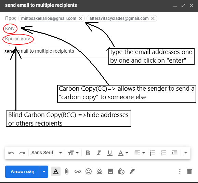Open more send options arrow beside Αποστολή

tap(44, 172)
